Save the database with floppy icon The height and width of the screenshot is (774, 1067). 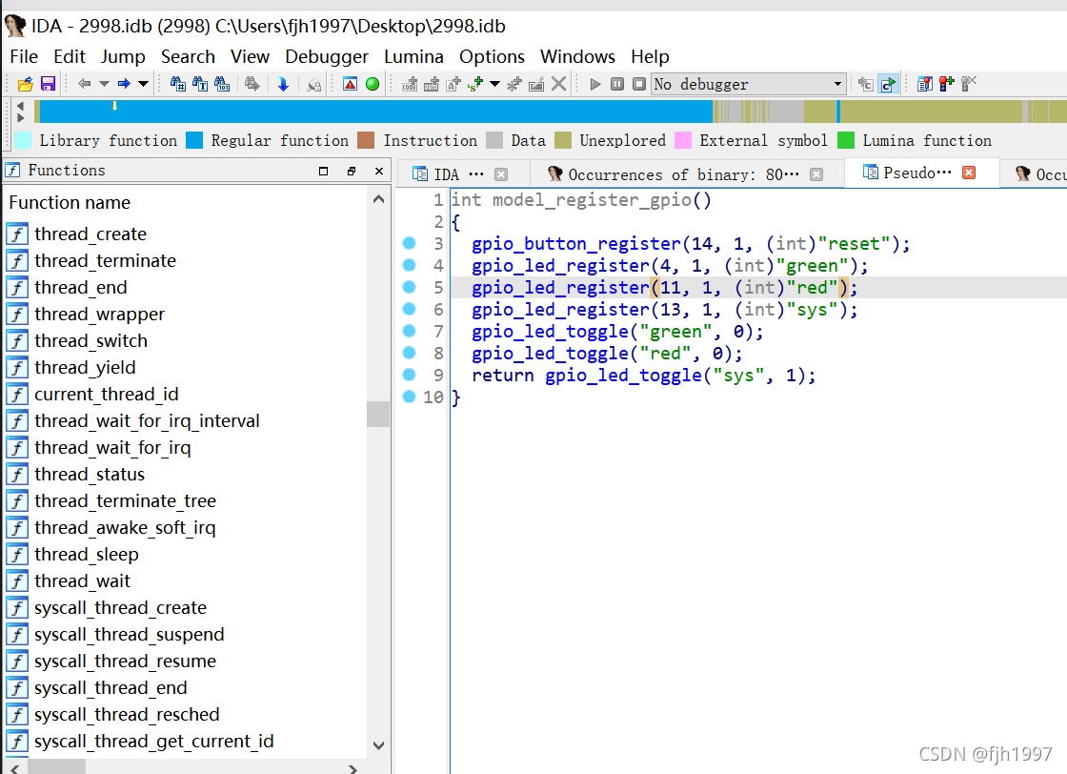[x=48, y=84]
